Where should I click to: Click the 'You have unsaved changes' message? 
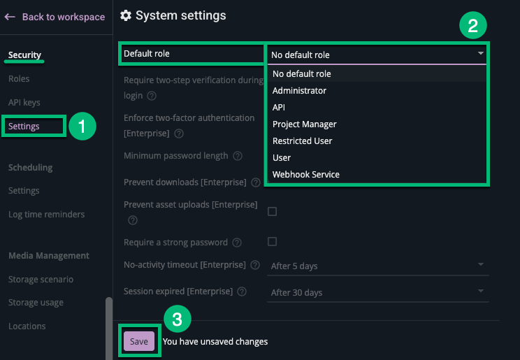[215, 341]
